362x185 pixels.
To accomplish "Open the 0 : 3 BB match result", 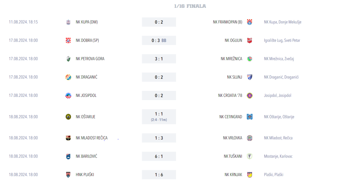I will [x=159, y=41].
